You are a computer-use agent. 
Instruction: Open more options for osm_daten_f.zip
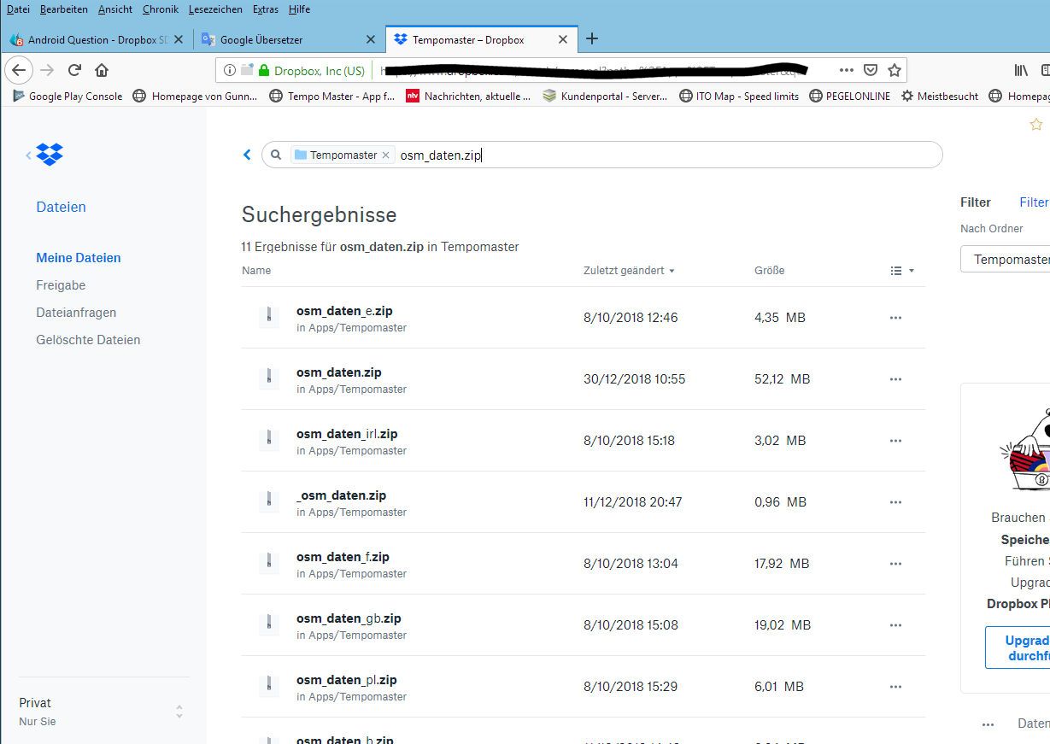click(x=895, y=564)
